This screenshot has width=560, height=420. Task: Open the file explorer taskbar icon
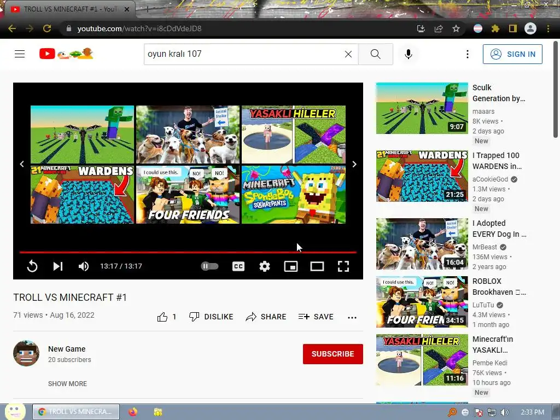(158, 412)
